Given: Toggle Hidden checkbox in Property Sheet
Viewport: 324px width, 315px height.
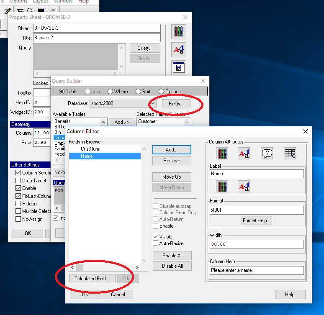Looking at the screenshot, I should point(18,204).
